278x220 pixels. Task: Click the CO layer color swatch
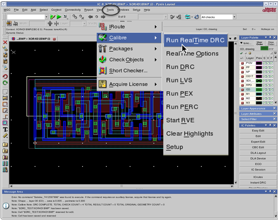[259, 89]
